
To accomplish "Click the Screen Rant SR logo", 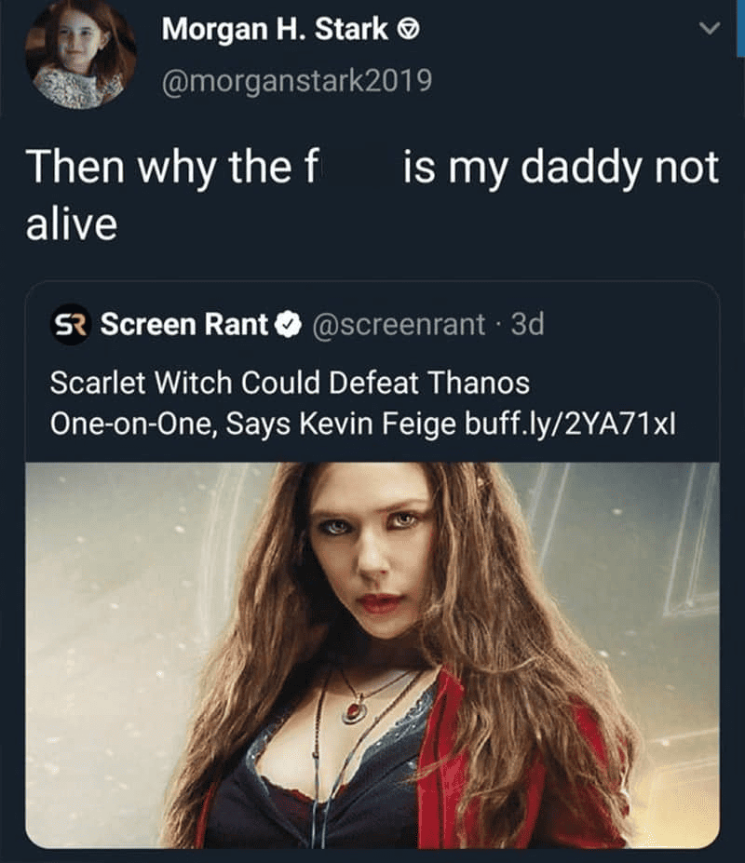I will [70, 325].
